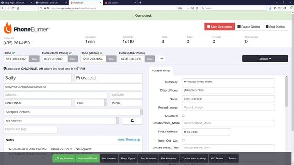Screen dimensions: 294x165
Task: Click the Home phone field (513) 386-0802
Action: [x=16, y=59]
